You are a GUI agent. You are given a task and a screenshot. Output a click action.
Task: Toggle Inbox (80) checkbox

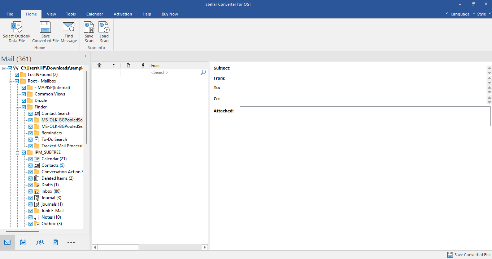pos(30,191)
